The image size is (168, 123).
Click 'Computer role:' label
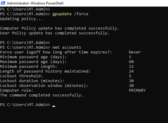(x=17, y=90)
